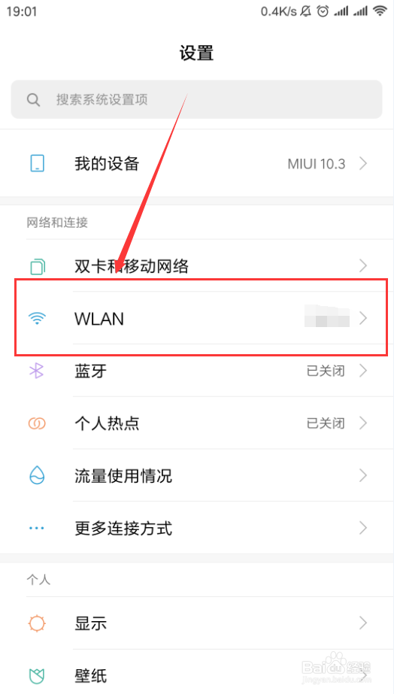Expand the 蓝牙 row chevron
This screenshot has height=694, width=394.
[363, 371]
